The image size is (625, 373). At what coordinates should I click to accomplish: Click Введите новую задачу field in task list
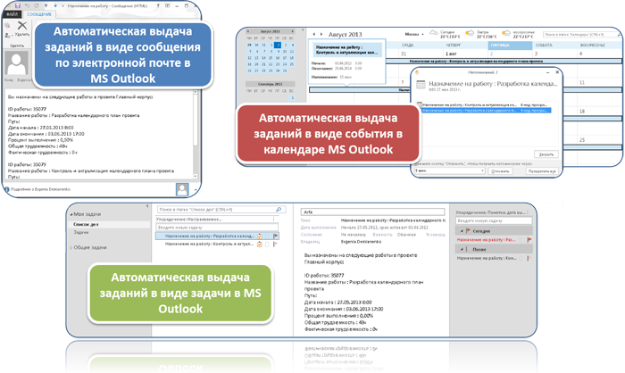[217, 228]
